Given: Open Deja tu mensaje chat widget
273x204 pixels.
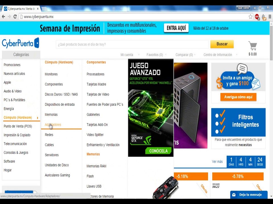Looking at the screenshot, I should tap(249, 195).
